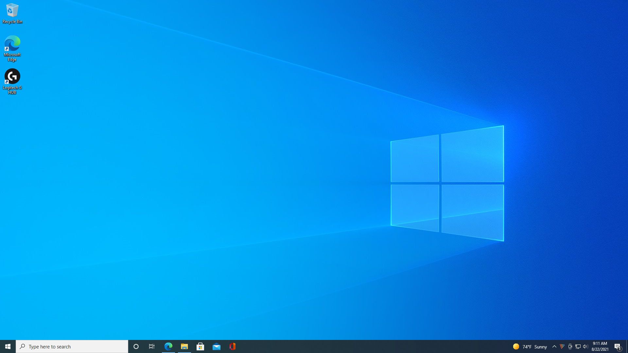
Task: Open Mail app from taskbar
Action: click(x=217, y=346)
